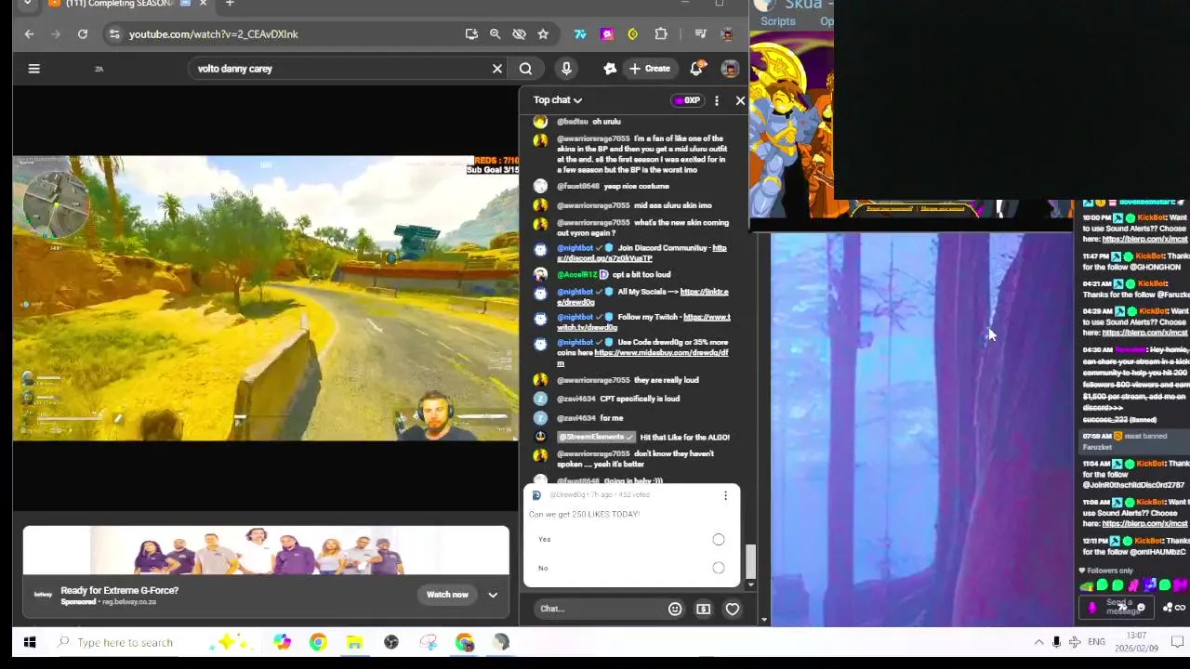Open the Snipping Tool taskbar icon
Image resolution: width=1190 pixels, height=669 pixels.
(x=428, y=642)
